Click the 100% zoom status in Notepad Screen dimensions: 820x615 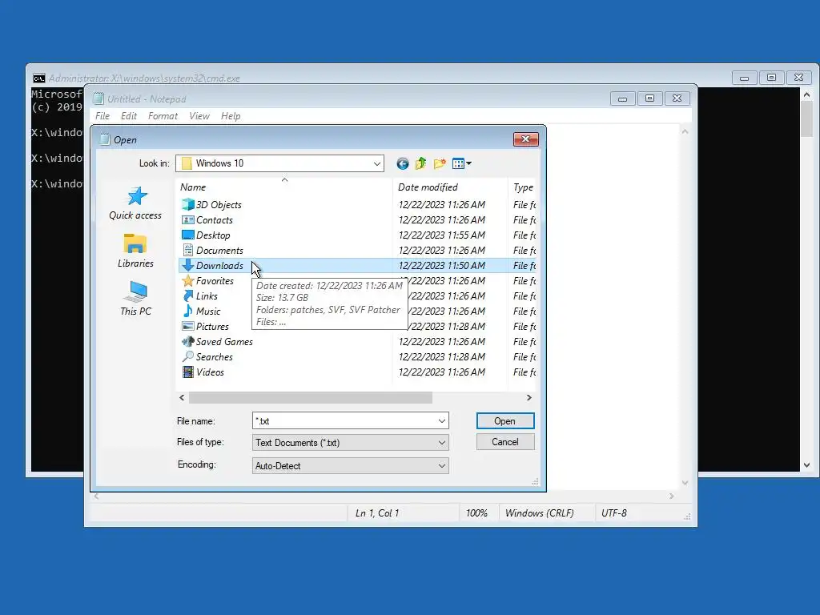[x=476, y=513]
